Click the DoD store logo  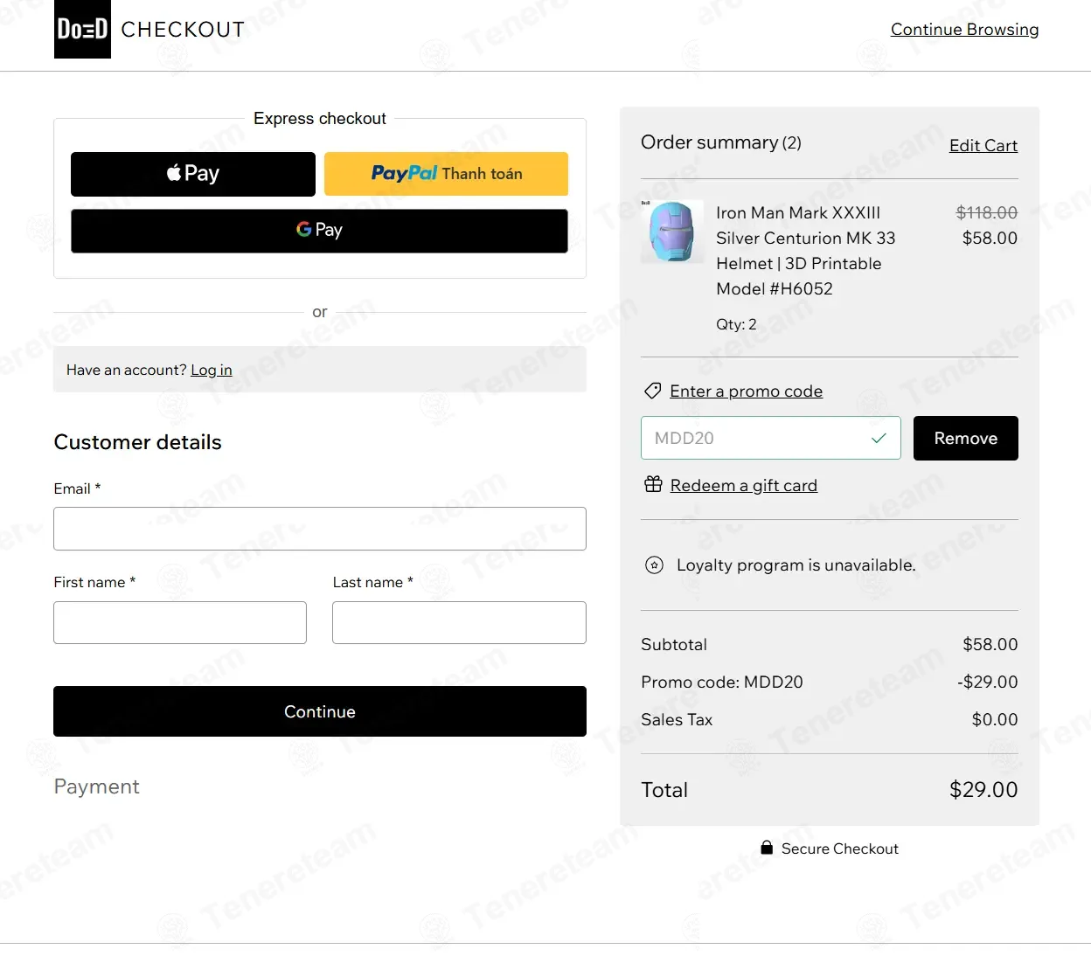point(82,30)
